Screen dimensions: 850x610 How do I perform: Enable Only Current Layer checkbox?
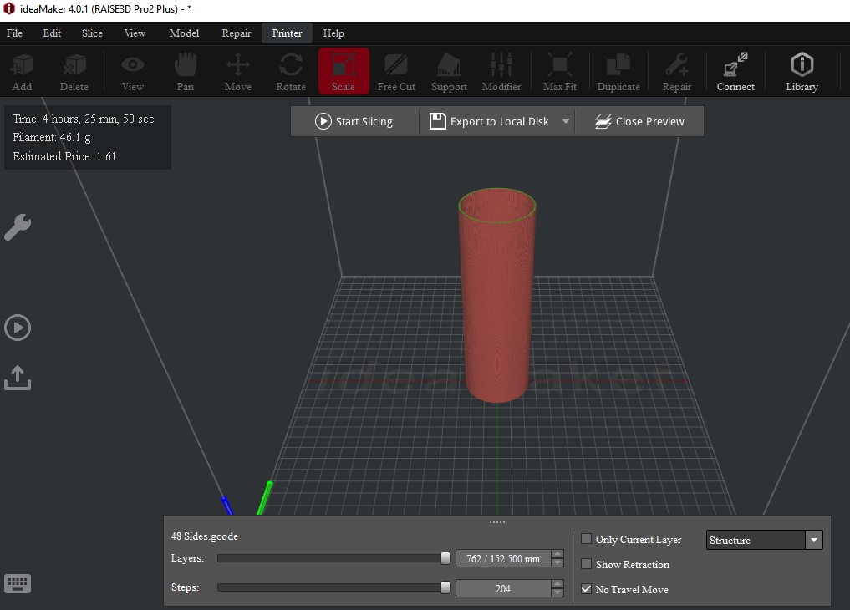[x=587, y=540]
